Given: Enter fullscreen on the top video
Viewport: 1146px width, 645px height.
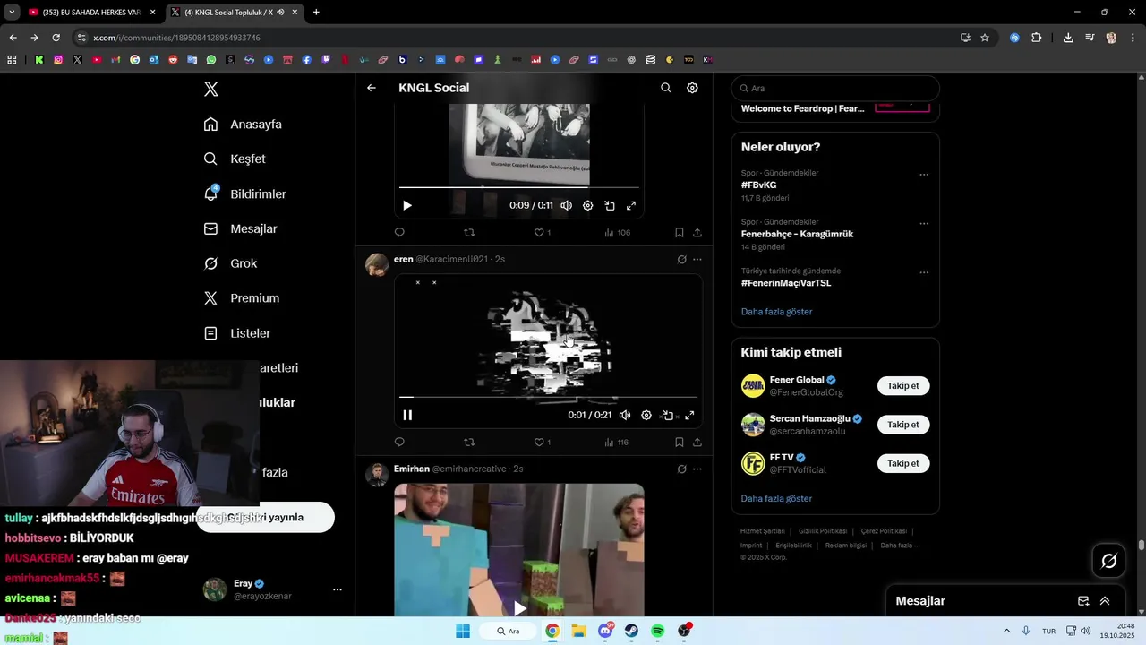Looking at the screenshot, I should click(x=631, y=205).
